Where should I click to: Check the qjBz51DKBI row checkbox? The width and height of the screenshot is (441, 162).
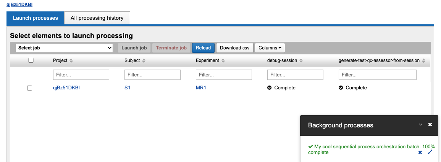point(30,88)
